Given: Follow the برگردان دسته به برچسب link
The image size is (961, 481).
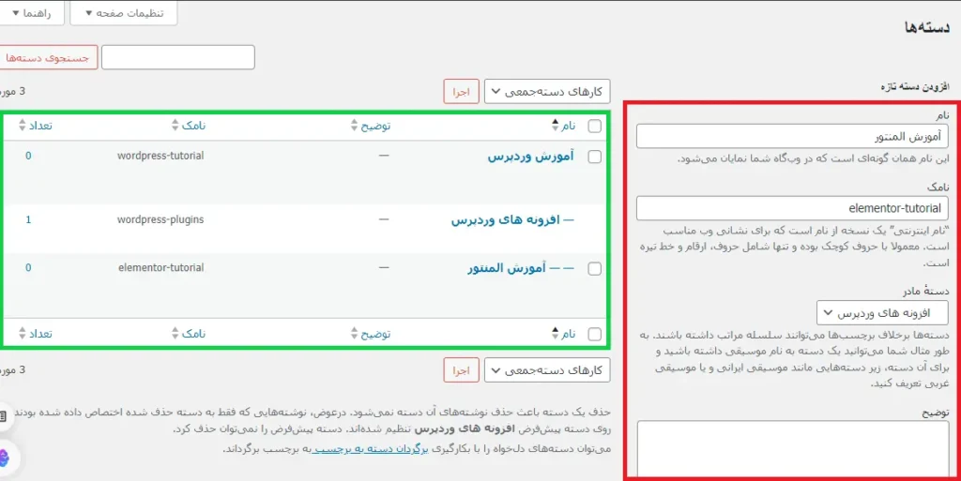Looking at the screenshot, I should (368, 448).
